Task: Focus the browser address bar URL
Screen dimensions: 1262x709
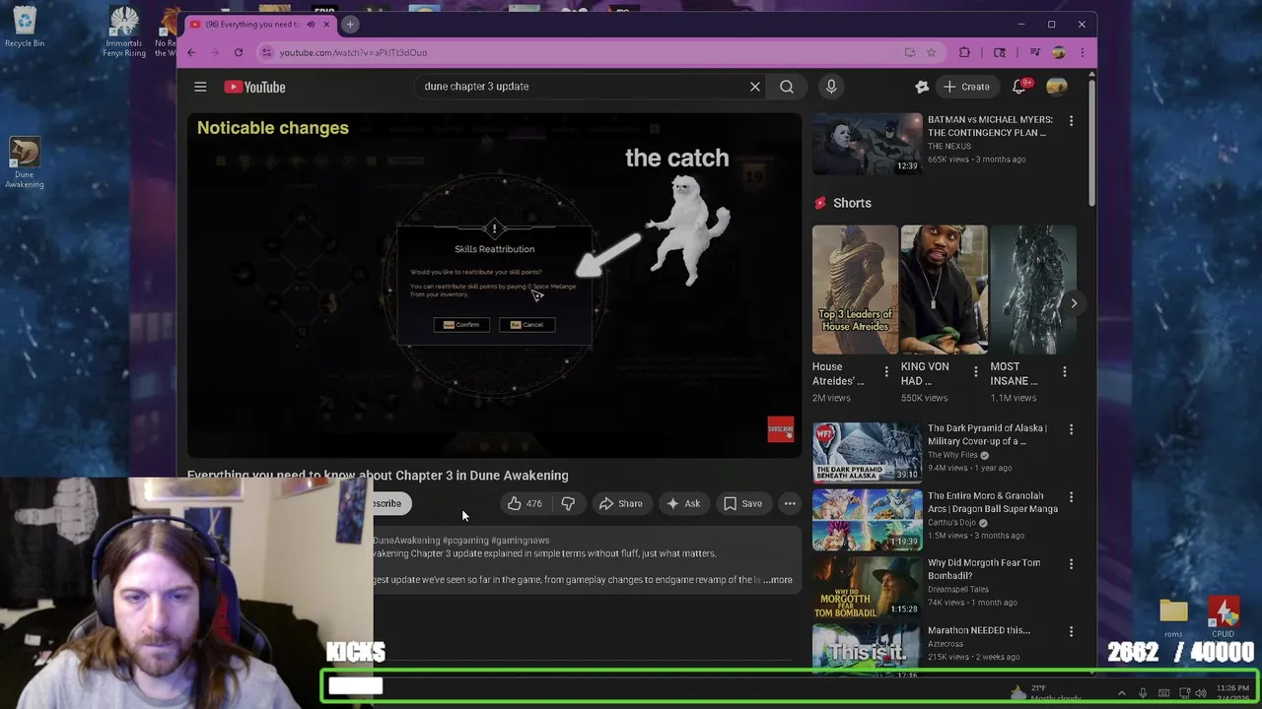Action: [x=353, y=52]
